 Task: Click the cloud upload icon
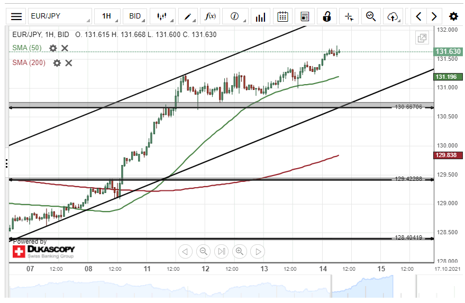pyautogui.click(x=393, y=16)
